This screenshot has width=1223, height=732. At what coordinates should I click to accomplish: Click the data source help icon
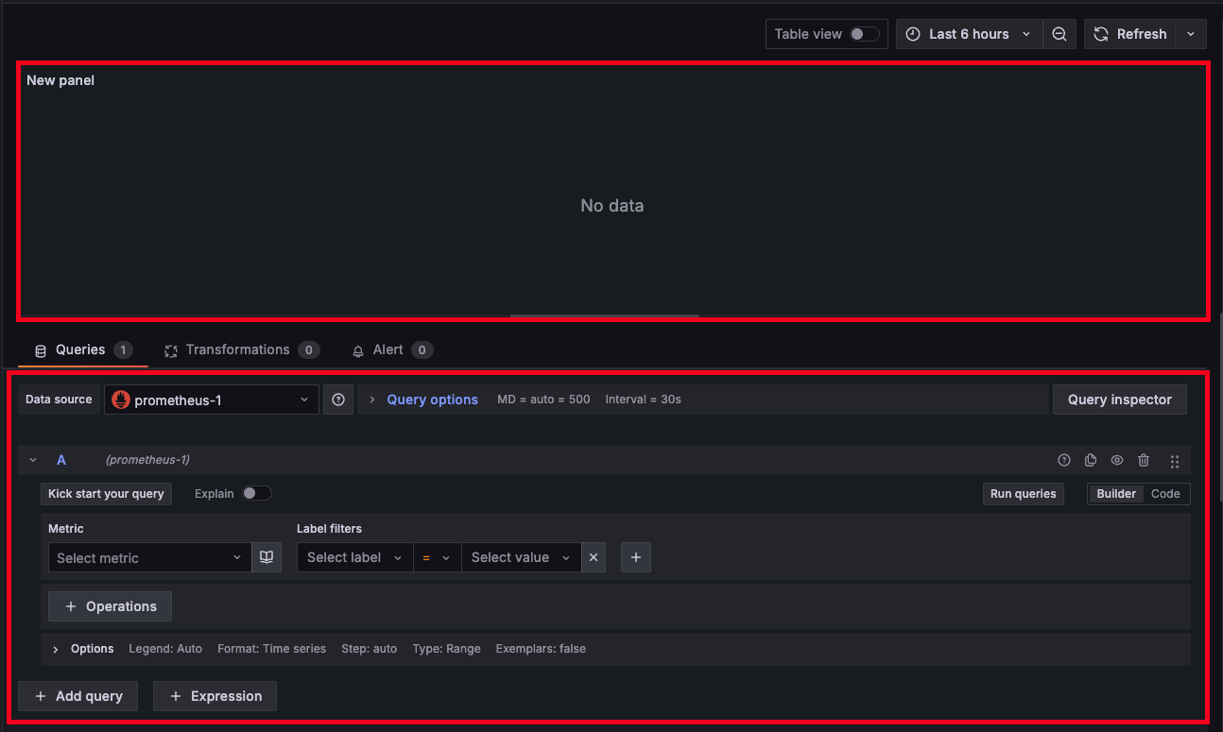click(338, 400)
